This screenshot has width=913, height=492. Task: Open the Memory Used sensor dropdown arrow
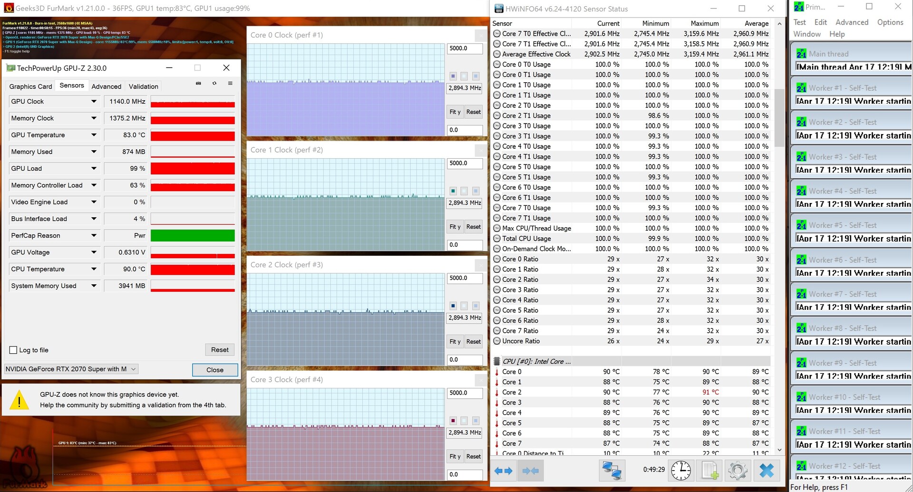tap(94, 152)
